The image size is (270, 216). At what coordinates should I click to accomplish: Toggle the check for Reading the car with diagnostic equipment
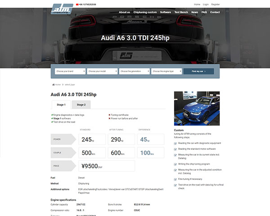tap(175, 143)
